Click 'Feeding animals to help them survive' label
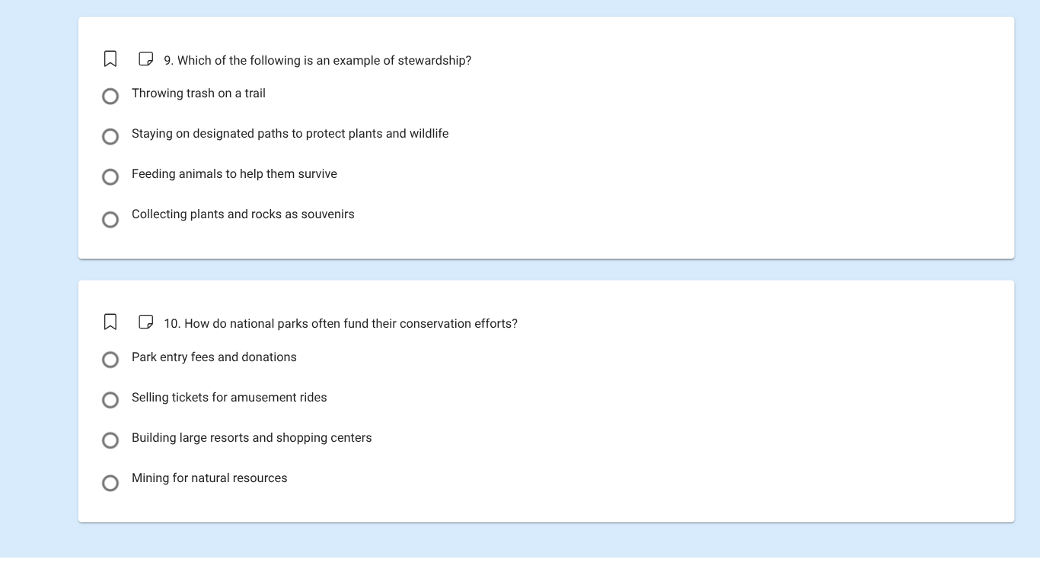The width and height of the screenshot is (1040, 584). point(234,174)
